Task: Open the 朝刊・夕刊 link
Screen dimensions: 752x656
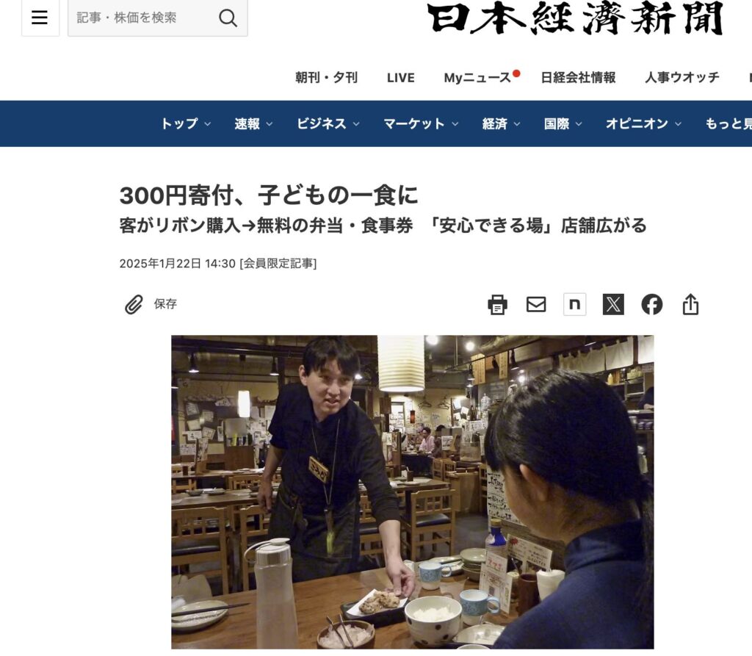Action: click(x=327, y=77)
